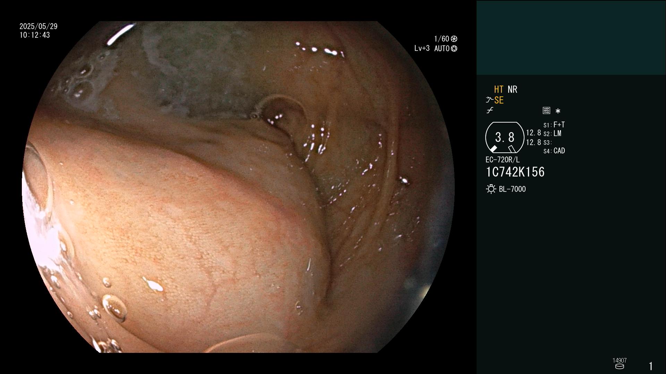Click the serial number 1C742K156

pos(515,172)
